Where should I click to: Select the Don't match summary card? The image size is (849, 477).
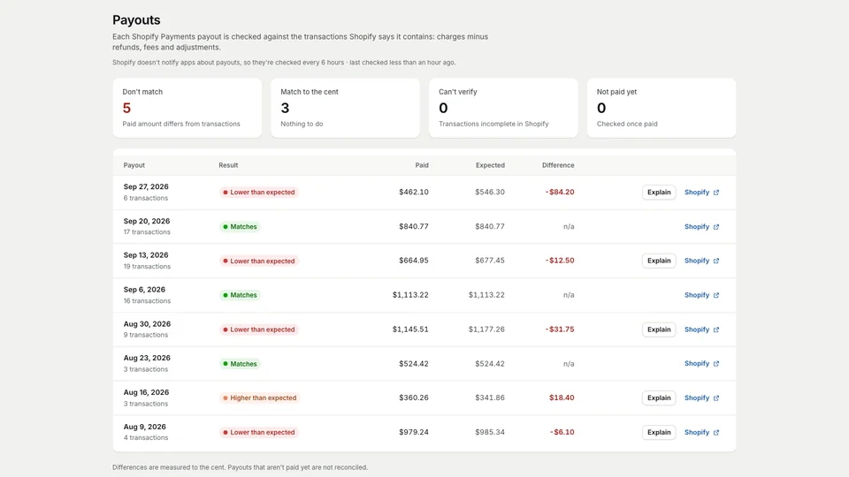187,108
